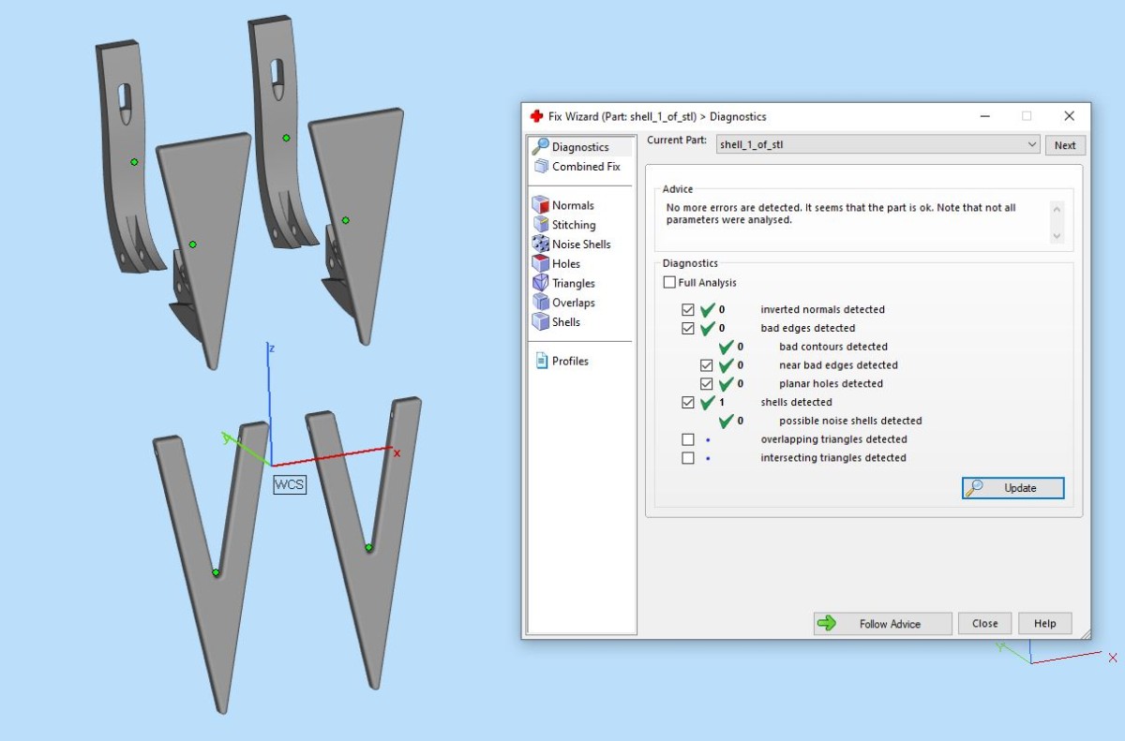Enable the Full Analysis checkbox
This screenshot has height=741, width=1125.
pos(669,283)
